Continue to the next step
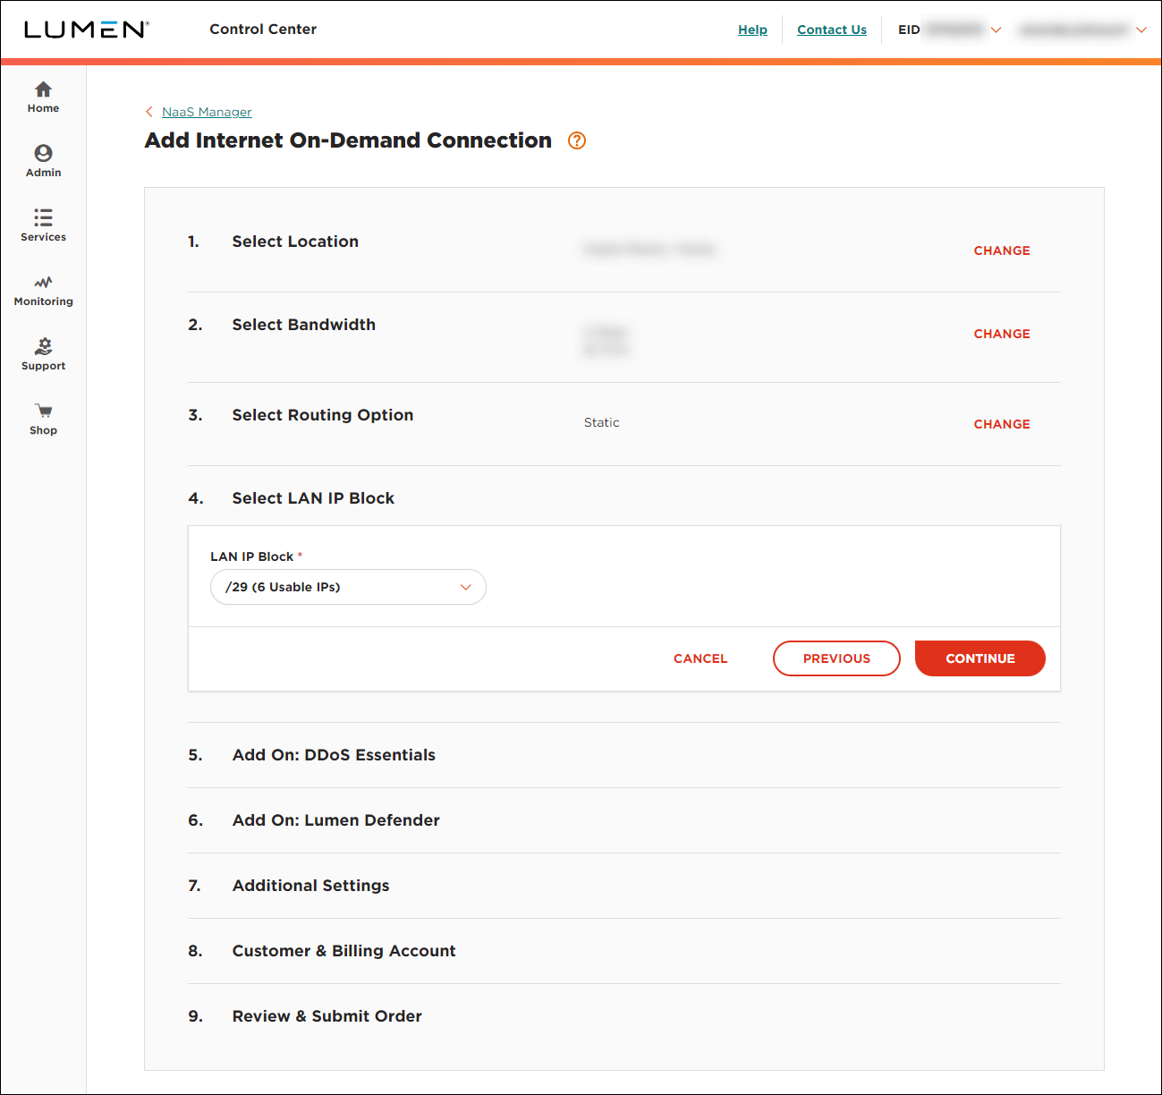Image resolution: width=1162 pixels, height=1095 pixels. click(980, 658)
